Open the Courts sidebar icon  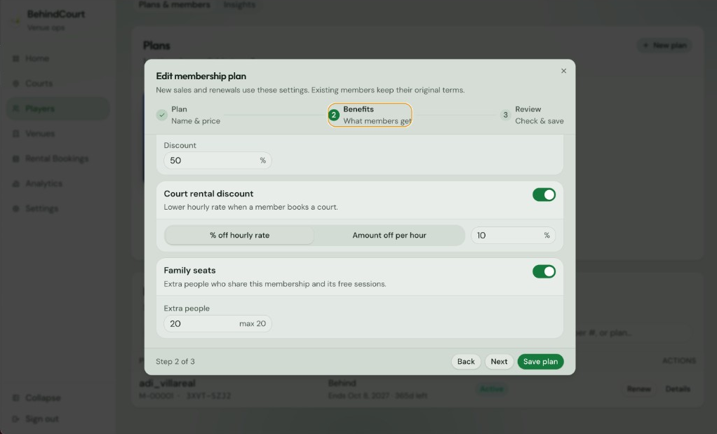point(16,83)
